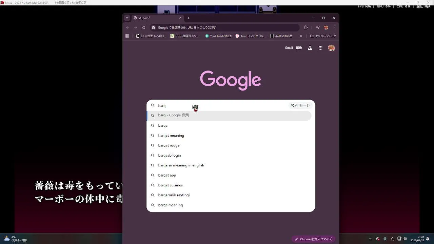
Task: Open the すべてのブックマーク folder
Action: (x=323, y=36)
